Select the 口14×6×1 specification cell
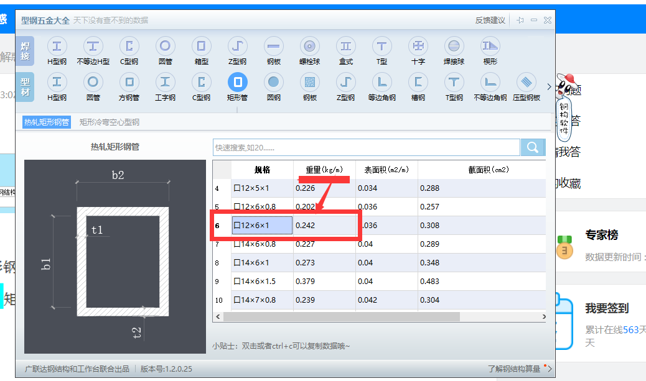646x381 pixels. pyautogui.click(x=262, y=262)
